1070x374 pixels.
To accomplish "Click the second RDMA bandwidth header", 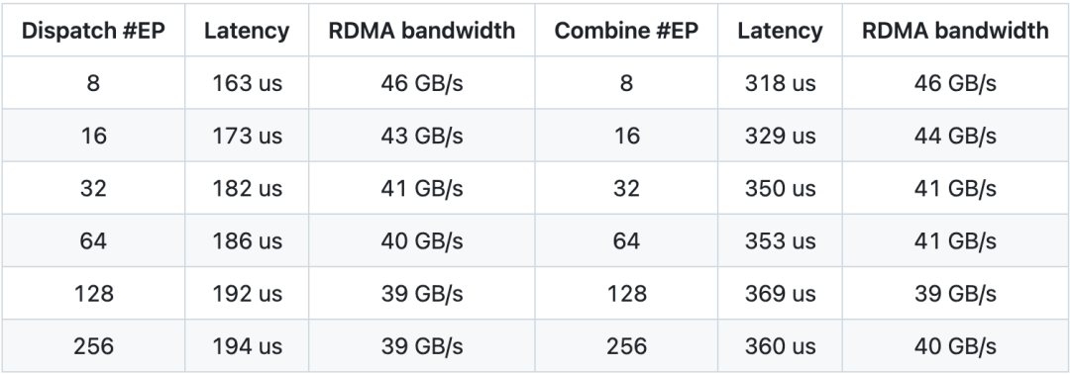I will click(955, 31).
